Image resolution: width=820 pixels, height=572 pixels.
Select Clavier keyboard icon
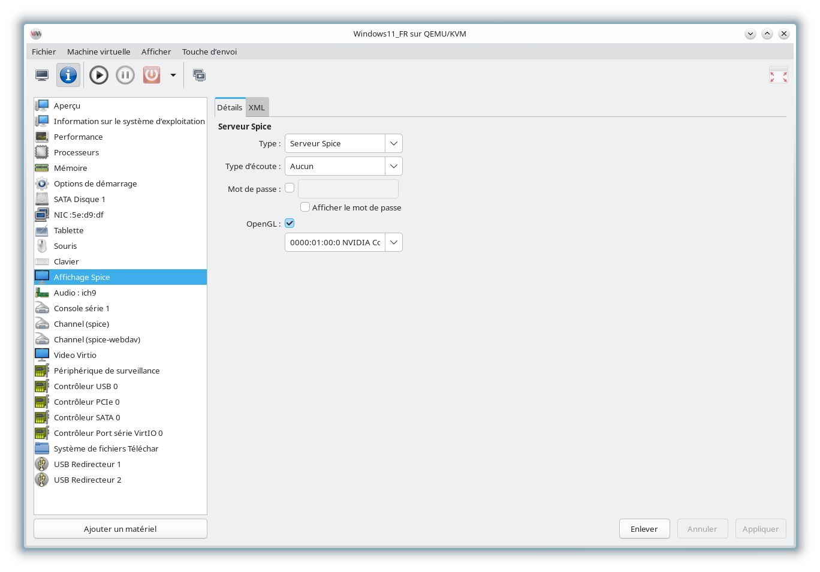coord(42,261)
